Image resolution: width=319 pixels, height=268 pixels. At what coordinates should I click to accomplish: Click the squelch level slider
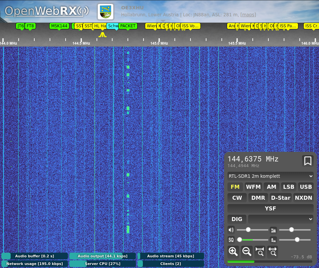tap(253, 240)
